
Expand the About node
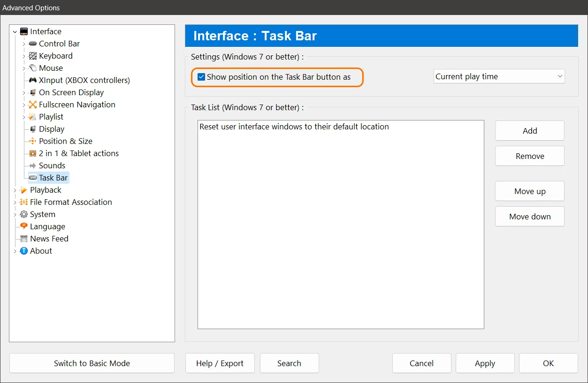tap(15, 251)
